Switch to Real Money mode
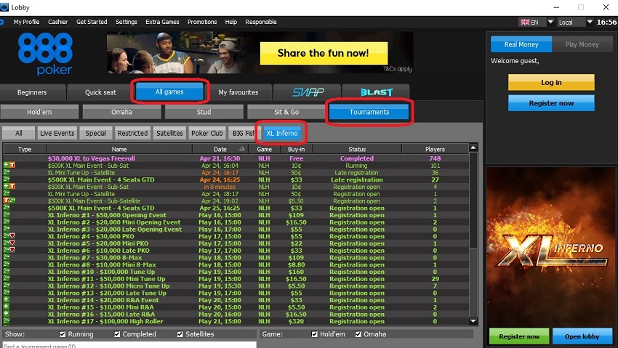Screen dimensions: 618x348 [521, 44]
